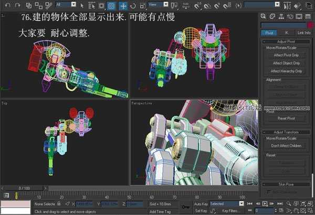This screenshot has height=215, width=315.
Task: Open Time Configuration icon
Action: [x=281, y=210]
